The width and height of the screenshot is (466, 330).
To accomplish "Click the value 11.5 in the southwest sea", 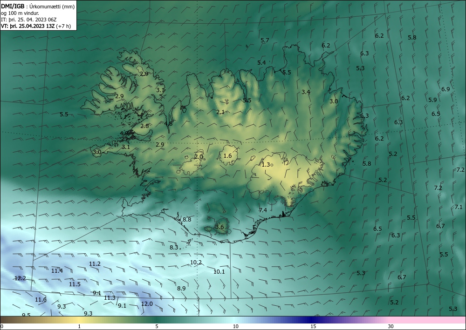I will coord(75,284).
